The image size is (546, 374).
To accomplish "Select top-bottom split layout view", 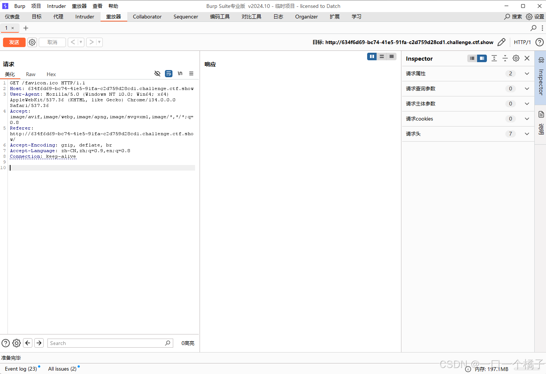I will (382, 56).
